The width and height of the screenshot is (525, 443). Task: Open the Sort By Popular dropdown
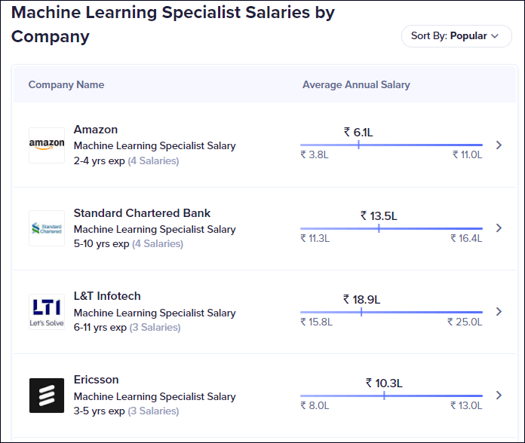456,36
